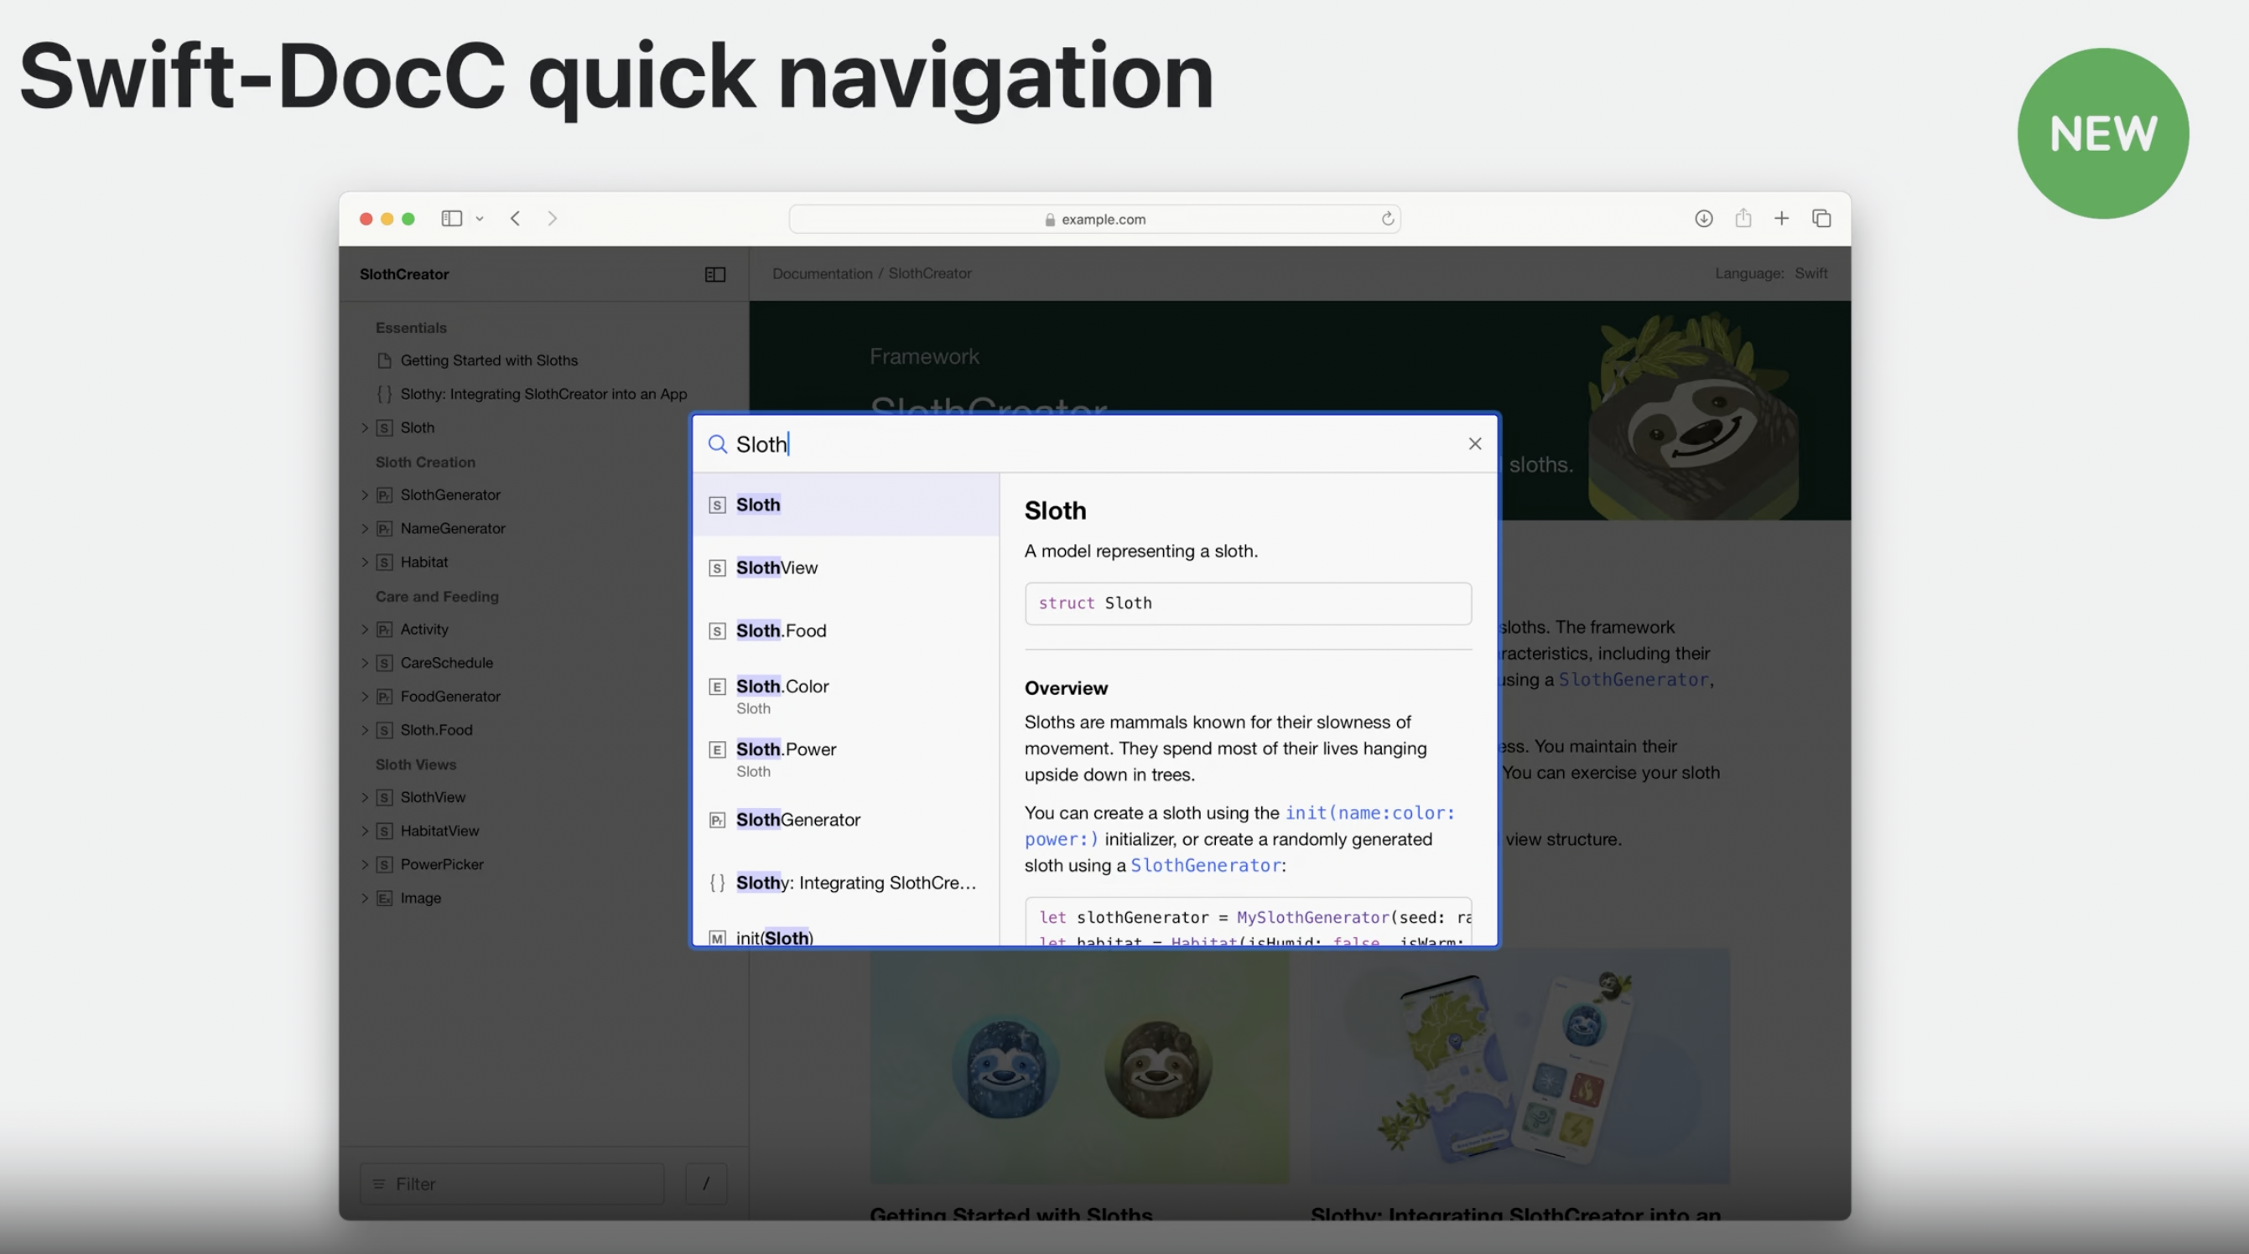Toggle the SlothCreator navigator sidebar
This screenshot has width=2249, height=1254.
pos(715,274)
